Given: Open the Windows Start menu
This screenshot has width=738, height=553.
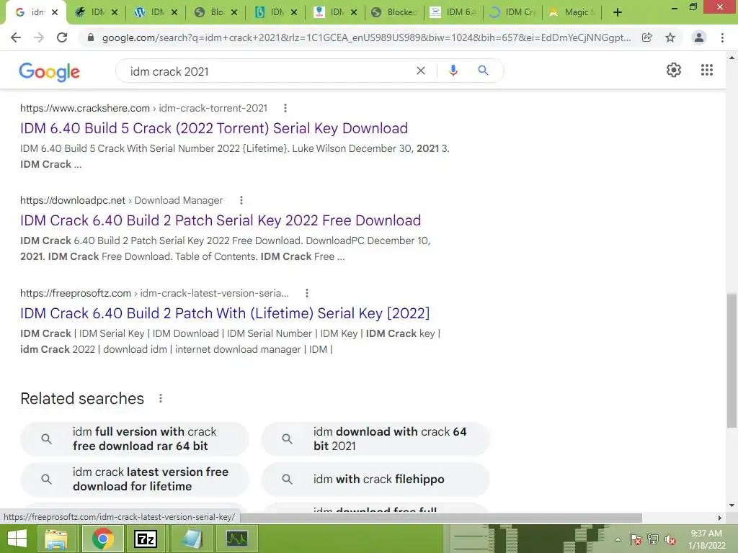Looking at the screenshot, I should [17, 539].
